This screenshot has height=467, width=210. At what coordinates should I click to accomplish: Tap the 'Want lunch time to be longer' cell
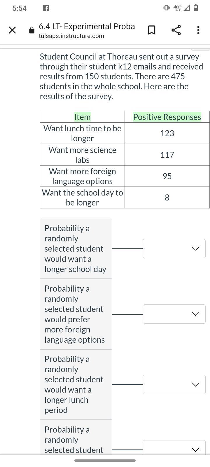(82, 133)
